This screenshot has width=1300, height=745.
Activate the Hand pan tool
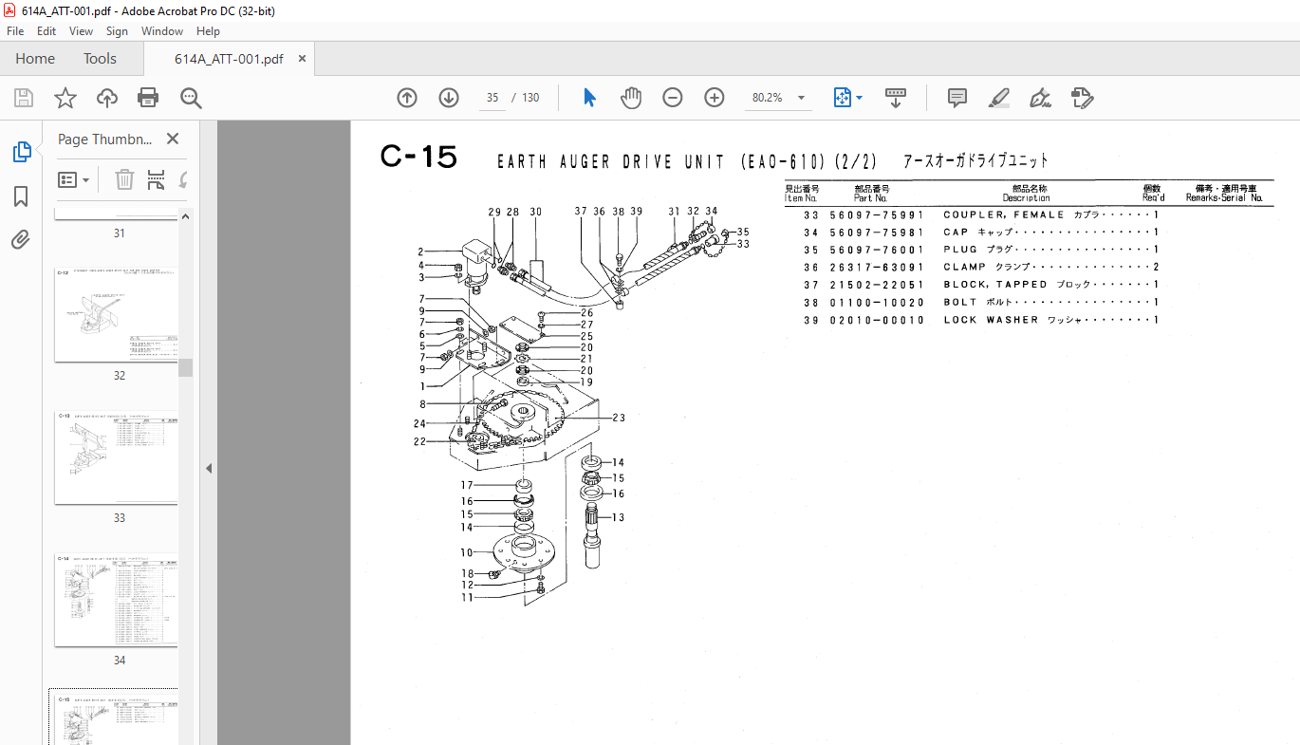click(x=631, y=98)
